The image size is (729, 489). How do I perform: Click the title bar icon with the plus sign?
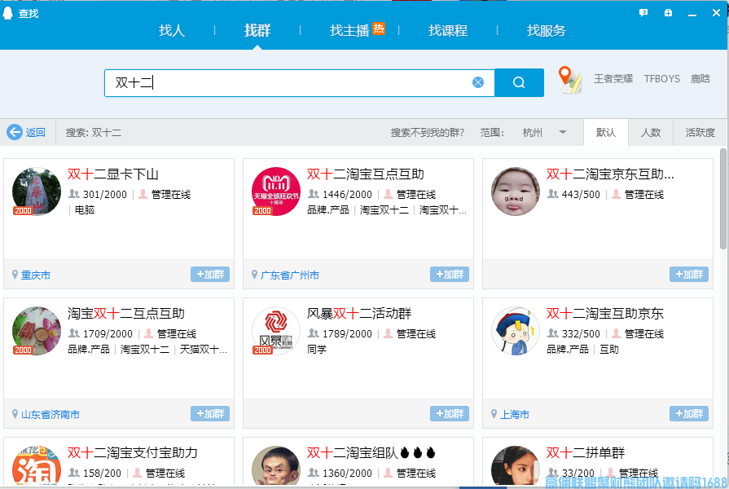(x=668, y=13)
